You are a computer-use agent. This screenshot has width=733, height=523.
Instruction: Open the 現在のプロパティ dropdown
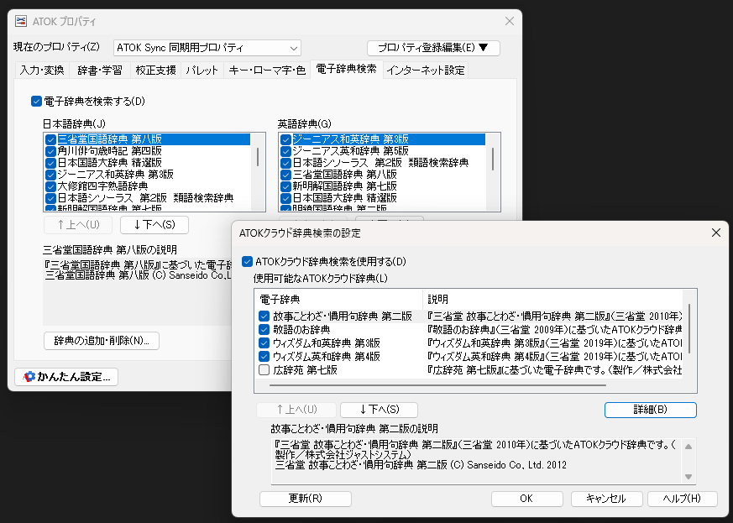(x=207, y=47)
